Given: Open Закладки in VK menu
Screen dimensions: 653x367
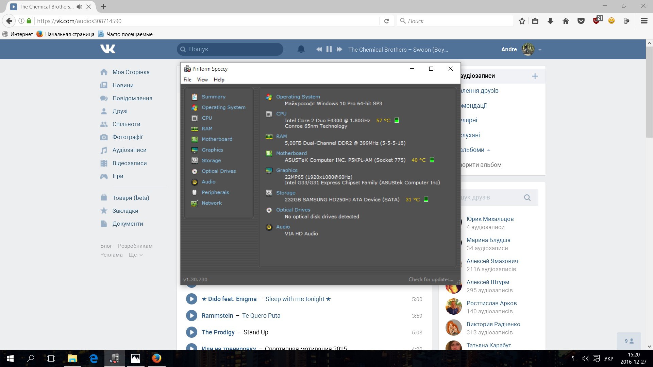Looking at the screenshot, I should click(125, 211).
